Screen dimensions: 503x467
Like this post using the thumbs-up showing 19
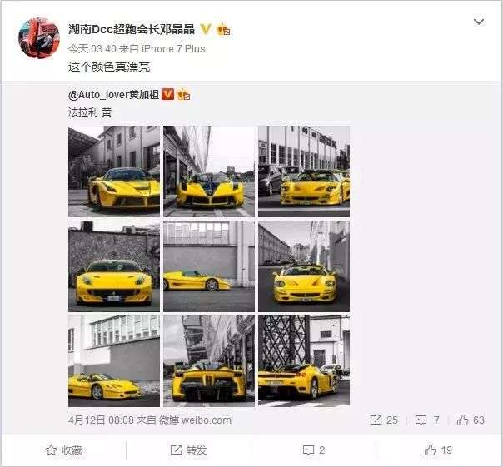click(438, 450)
